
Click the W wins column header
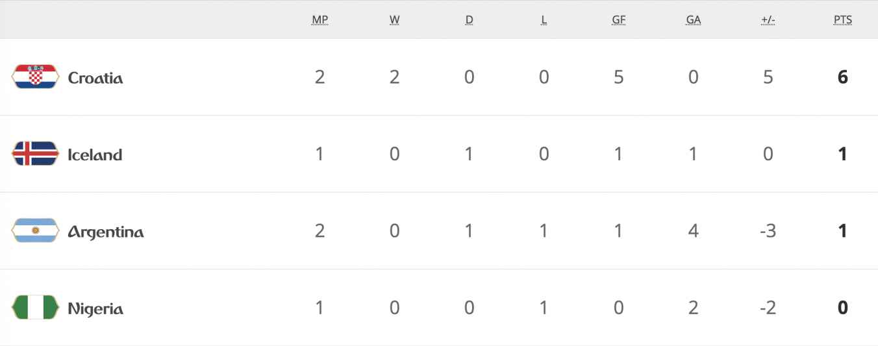click(x=394, y=20)
